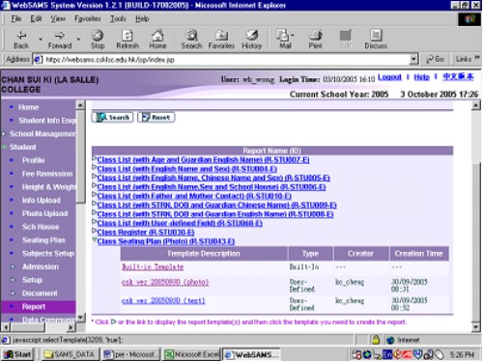Expand R-STU005-E report triangle

95,177
